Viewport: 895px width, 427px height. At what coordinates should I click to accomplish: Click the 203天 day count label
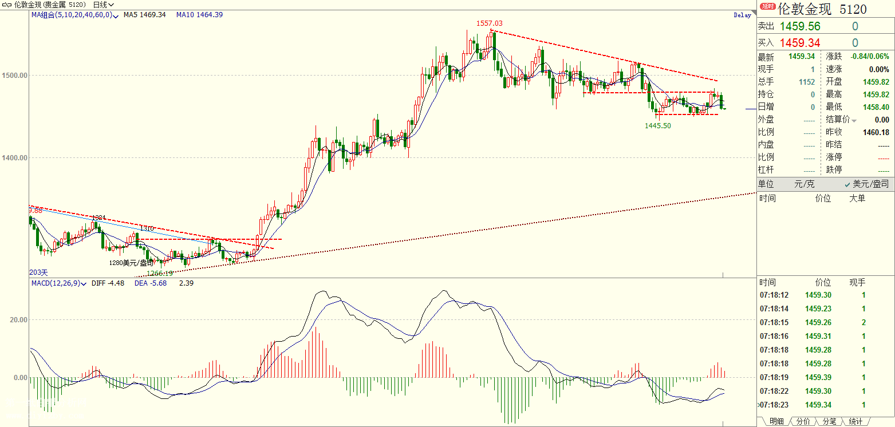[39, 272]
